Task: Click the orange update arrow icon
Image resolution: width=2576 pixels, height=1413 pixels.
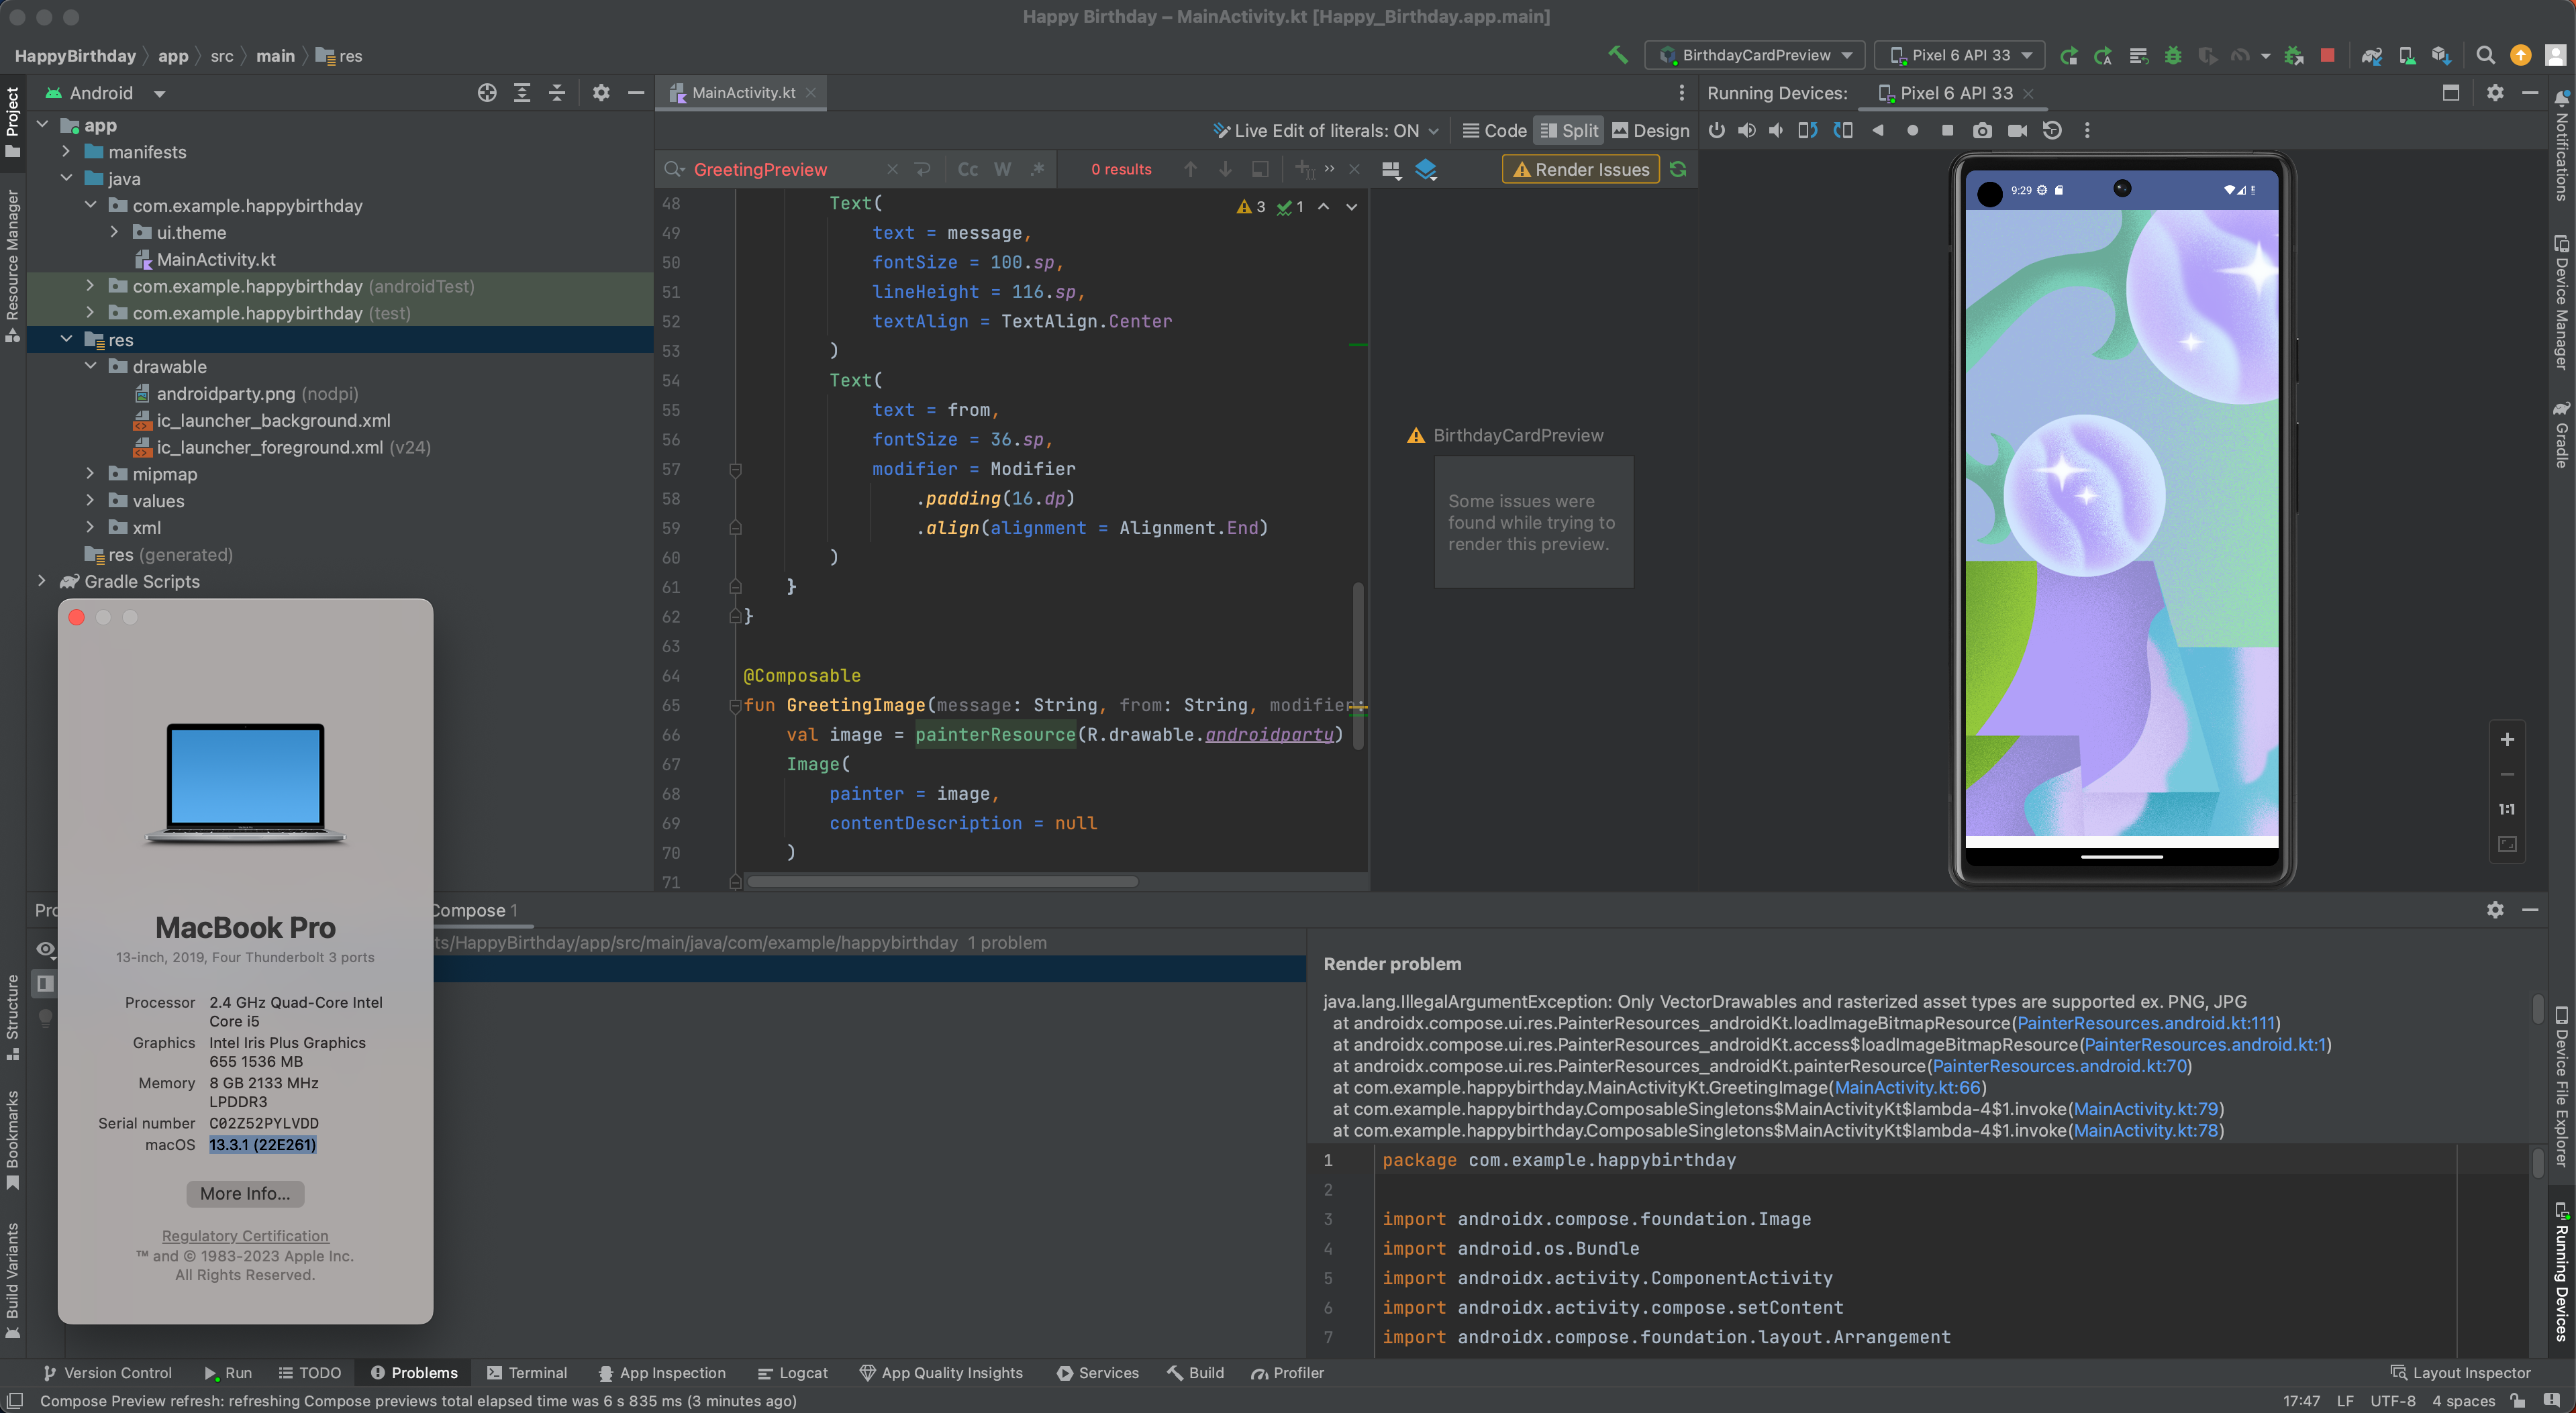Action: tap(2521, 55)
